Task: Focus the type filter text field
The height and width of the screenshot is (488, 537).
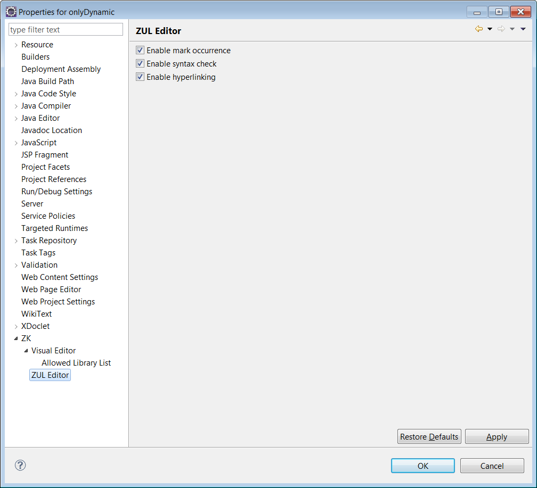Action: (x=66, y=29)
